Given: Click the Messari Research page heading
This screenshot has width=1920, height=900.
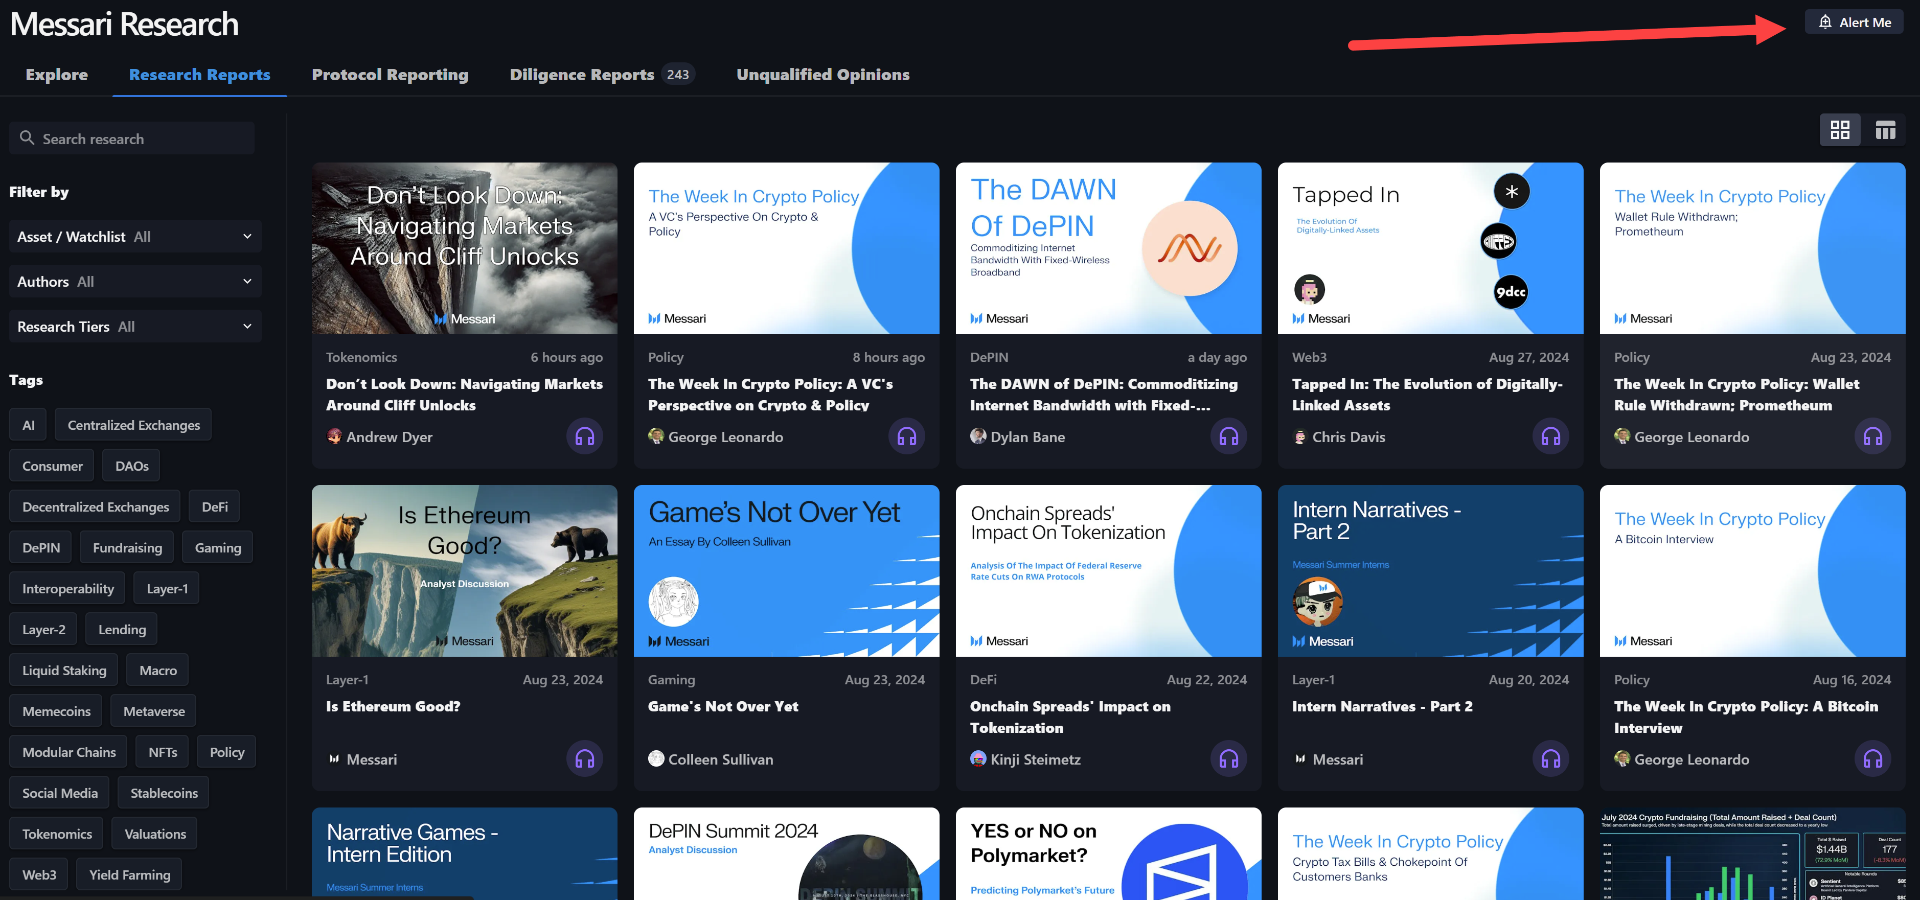Looking at the screenshot, I should point(124,24).
